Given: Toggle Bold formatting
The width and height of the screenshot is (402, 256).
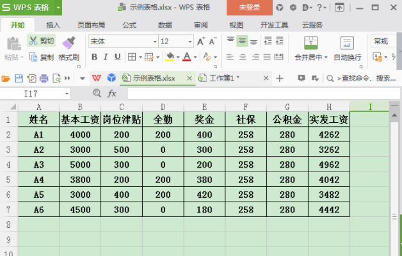Looking at the screenshot, I should coord(94,57).
